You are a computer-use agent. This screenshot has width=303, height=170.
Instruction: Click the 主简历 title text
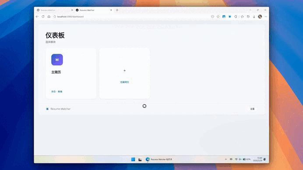(x=56, y=72)
